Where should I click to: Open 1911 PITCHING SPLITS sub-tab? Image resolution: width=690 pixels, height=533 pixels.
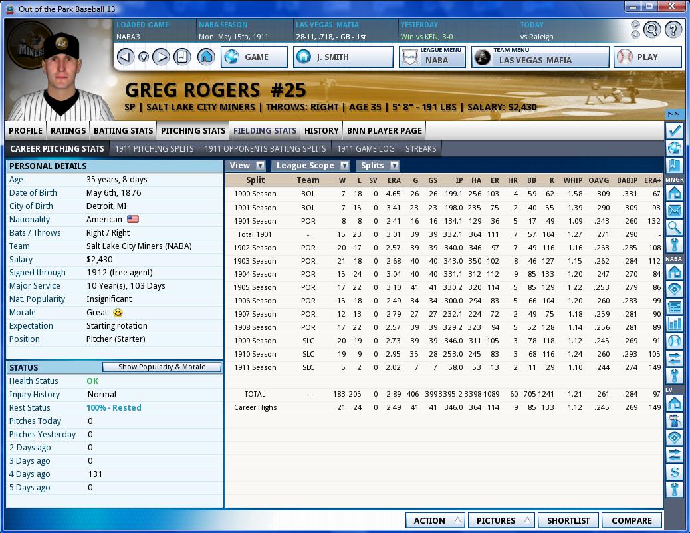point(154,149)
